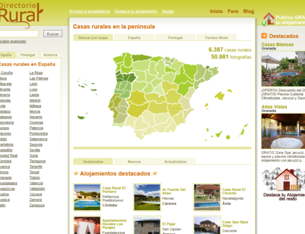Go to Blog in top navigation
Screen dimensions: 305x234
click(249, 12)
